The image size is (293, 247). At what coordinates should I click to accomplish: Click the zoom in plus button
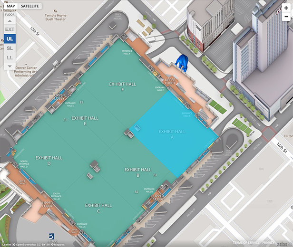(x=285, y=8)
